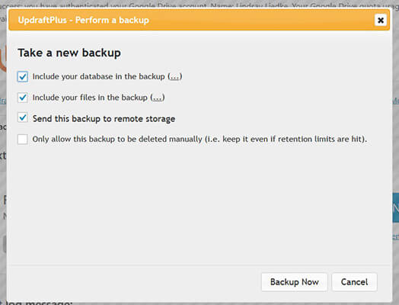
Task: Click the partially hidden link right of dialog near files row
Action: click(x=396, y=101)
